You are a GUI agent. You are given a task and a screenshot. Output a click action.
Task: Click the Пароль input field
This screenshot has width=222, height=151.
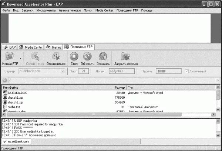pos(169,71)
